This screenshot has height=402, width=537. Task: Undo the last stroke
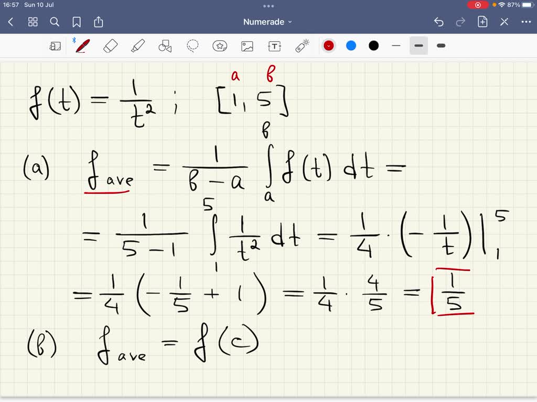tap(439, 21)
